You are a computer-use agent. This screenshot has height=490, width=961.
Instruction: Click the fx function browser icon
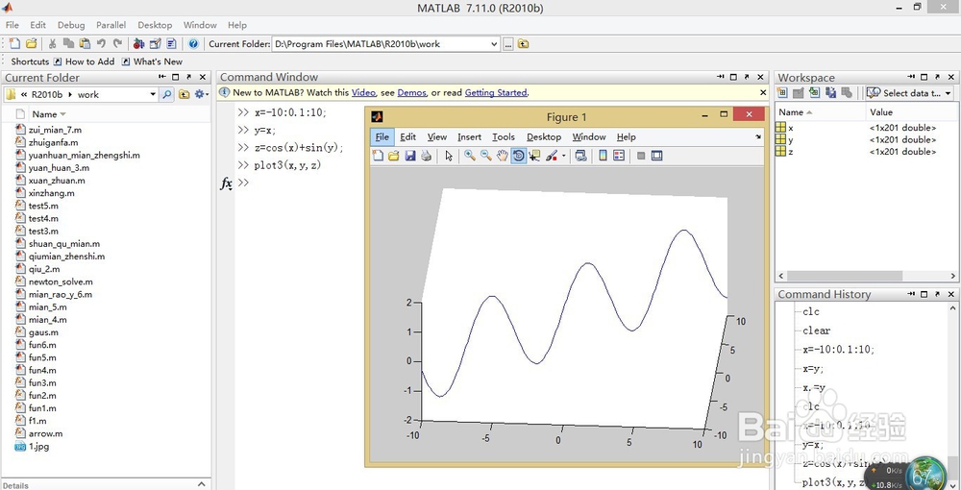[x=226, y=184]
